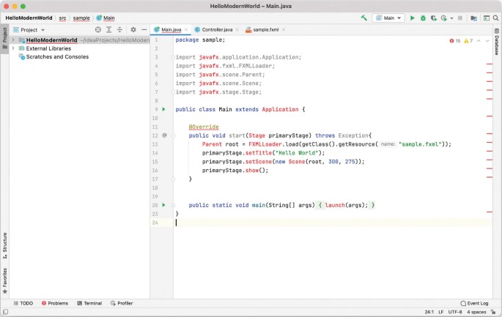Toggle the Favorites tool window stripe button
502x317 pixels.
tap(5, 281)
